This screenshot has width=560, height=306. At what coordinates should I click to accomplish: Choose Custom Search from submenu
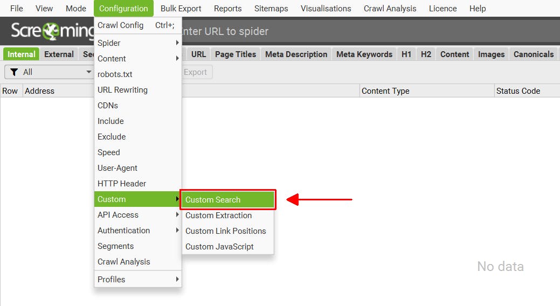tap(228, 200)
